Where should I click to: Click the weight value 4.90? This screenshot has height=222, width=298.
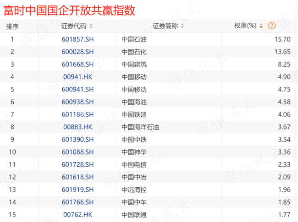point(284,77)
